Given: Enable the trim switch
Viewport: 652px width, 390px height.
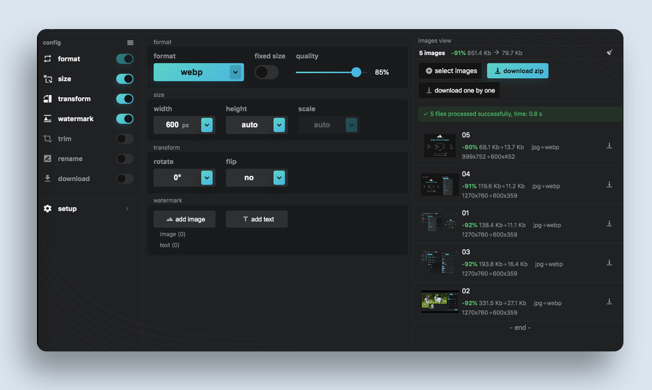Looking at the screenshot, I should pyautogui.click(x=125, y=138).
